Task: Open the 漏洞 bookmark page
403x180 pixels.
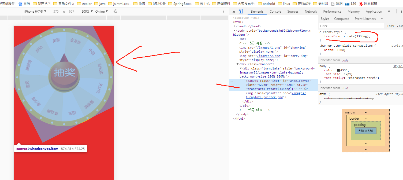Action: [337, 4]
